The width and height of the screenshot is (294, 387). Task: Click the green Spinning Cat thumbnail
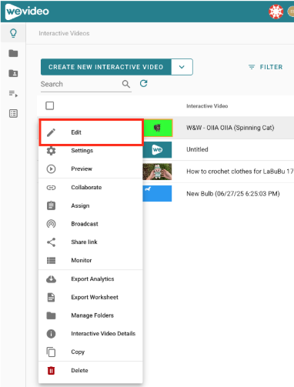(157, 128)
